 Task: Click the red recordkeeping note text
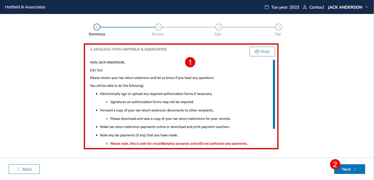(179, 143)
